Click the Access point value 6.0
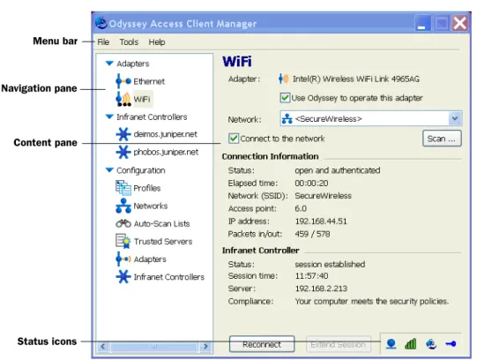This screenshot has width=477, height=360. [301, 208]
